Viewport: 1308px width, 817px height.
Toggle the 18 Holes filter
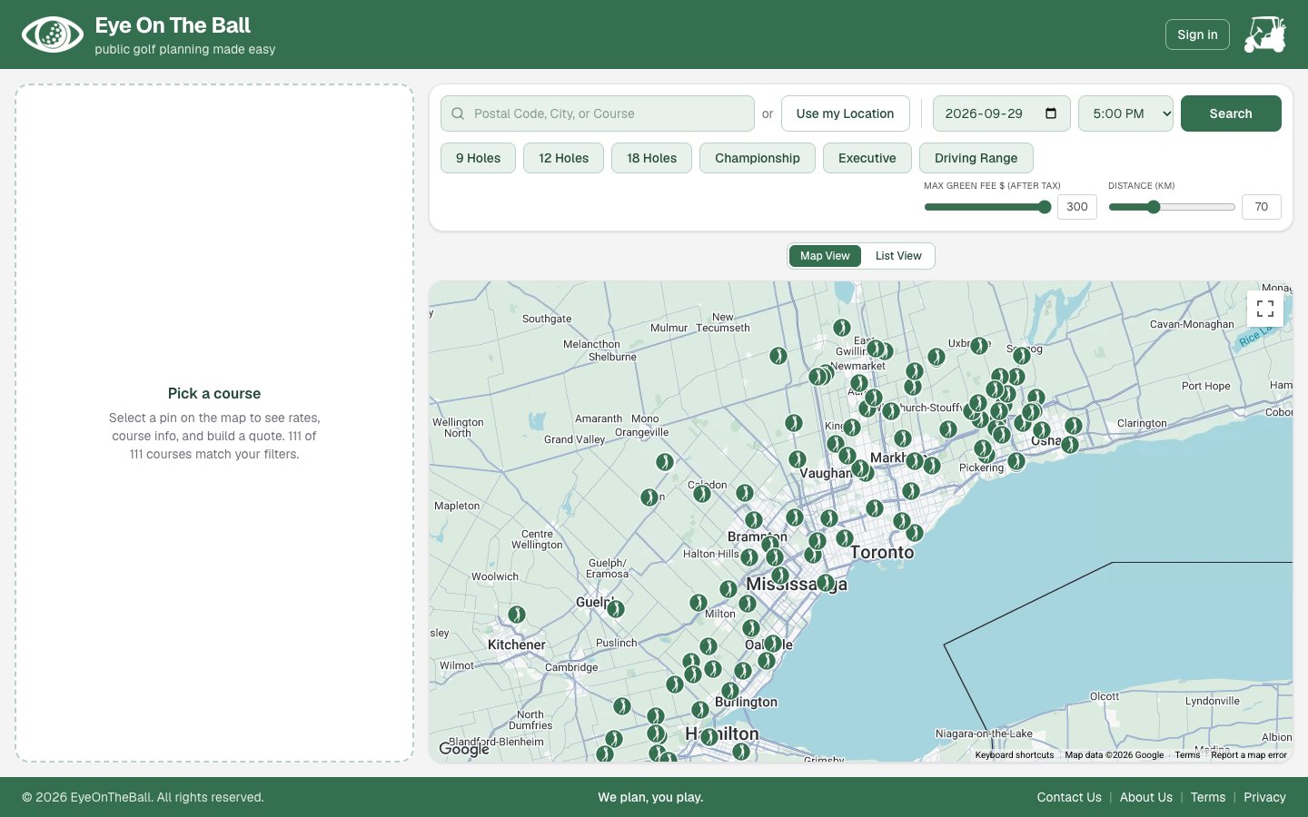651,158
